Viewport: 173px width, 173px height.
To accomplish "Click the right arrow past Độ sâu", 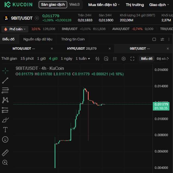I will (168, 59).
